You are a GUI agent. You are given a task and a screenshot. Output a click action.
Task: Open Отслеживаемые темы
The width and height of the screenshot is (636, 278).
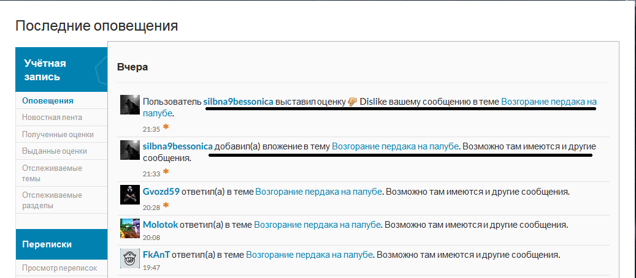point(52,173)
